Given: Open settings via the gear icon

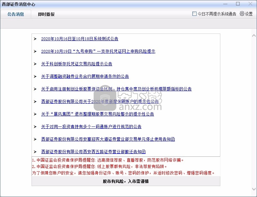Looking at the screenshot, I should pyautogui.click(x=242, y=14).
